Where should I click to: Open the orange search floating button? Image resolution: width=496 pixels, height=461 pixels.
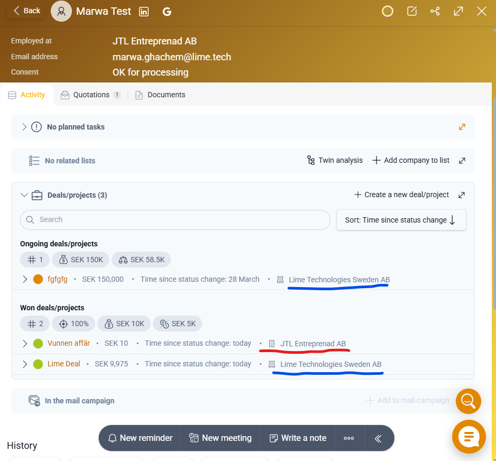tap(468, 401)
